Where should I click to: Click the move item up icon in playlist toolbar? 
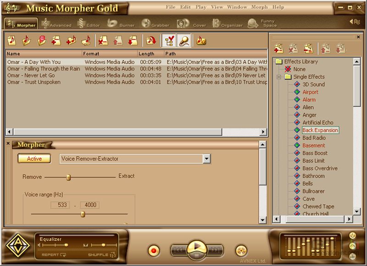pyautogui.click(x=118, y=41)
